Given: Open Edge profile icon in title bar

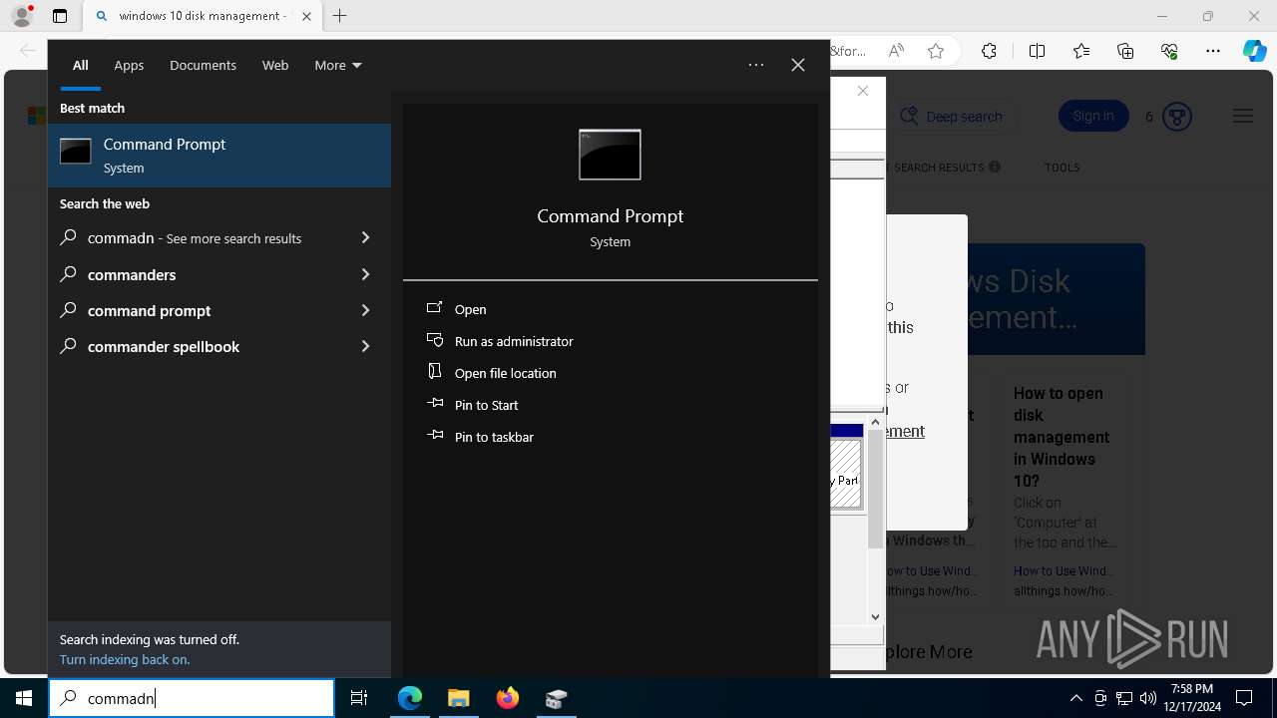Looking at the screenshot, I should pyautogui.click(x=22, y=16).
